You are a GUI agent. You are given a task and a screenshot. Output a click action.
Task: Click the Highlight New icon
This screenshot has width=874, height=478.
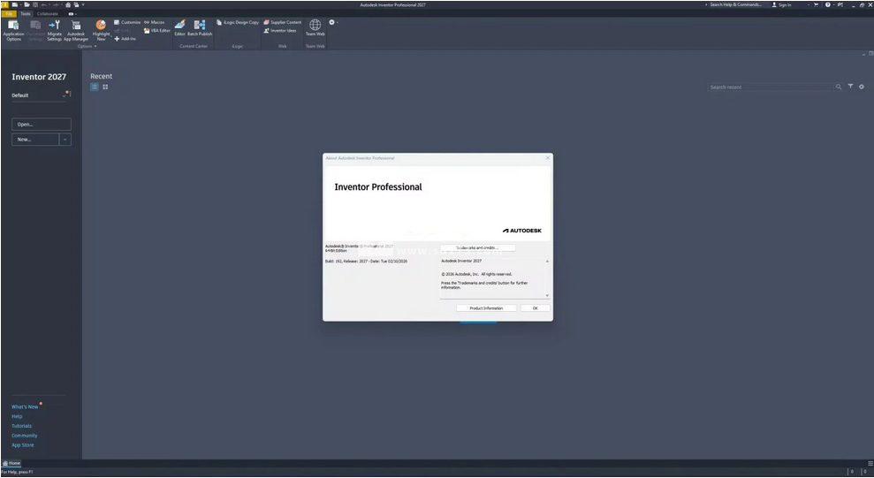pyautogui.click(x=101, y=28)
